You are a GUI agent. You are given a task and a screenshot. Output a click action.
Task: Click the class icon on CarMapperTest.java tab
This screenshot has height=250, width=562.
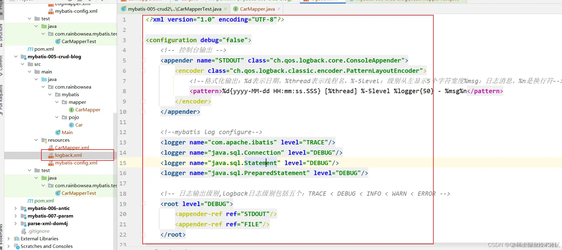tap(123, 9)
